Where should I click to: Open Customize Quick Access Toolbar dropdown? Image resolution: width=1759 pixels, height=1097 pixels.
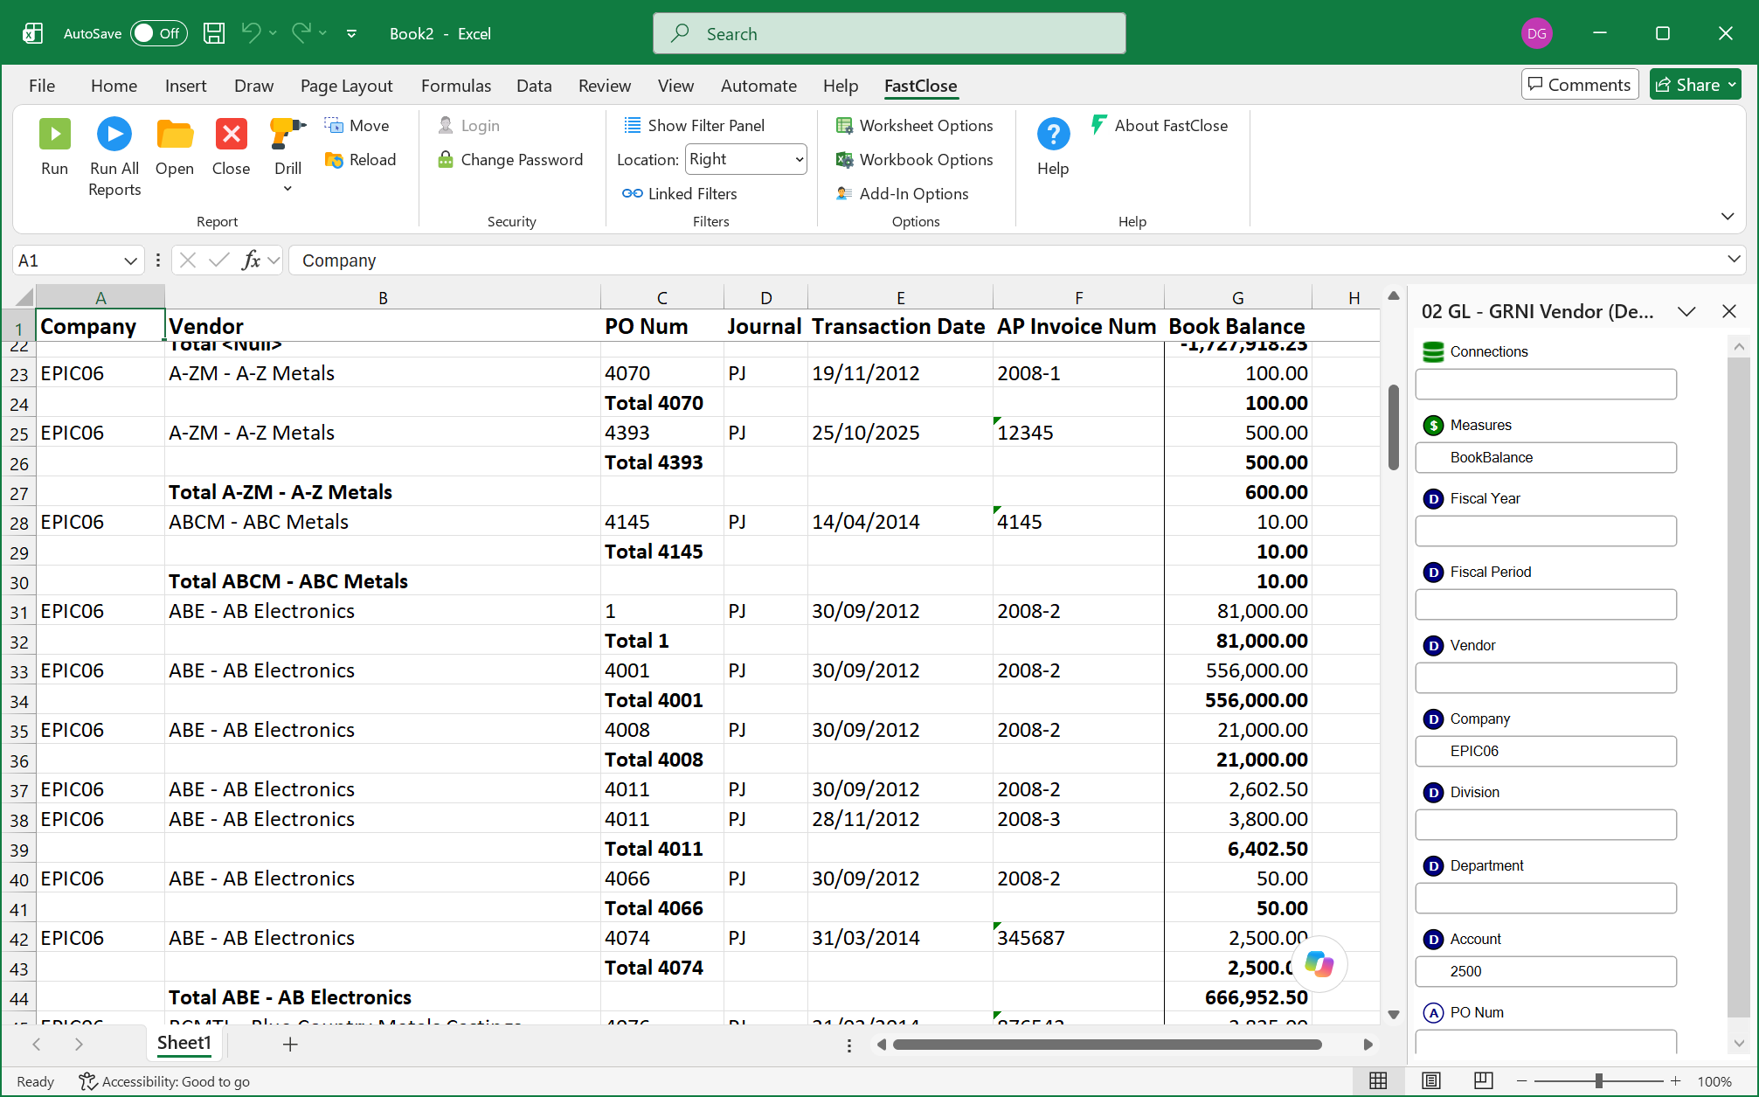351,34
